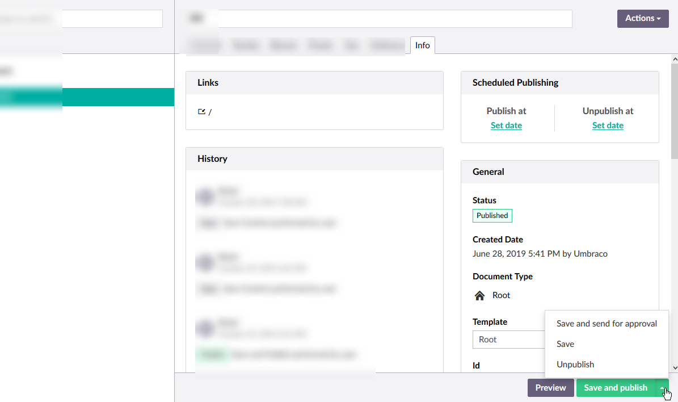Click the Save and publish button
This screenshot has height=402, width=678.
click(616, 388)
